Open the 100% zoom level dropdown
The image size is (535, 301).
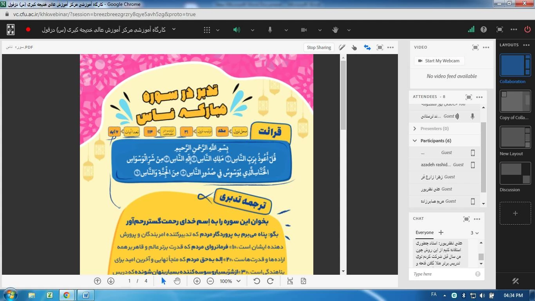(238, 281)
